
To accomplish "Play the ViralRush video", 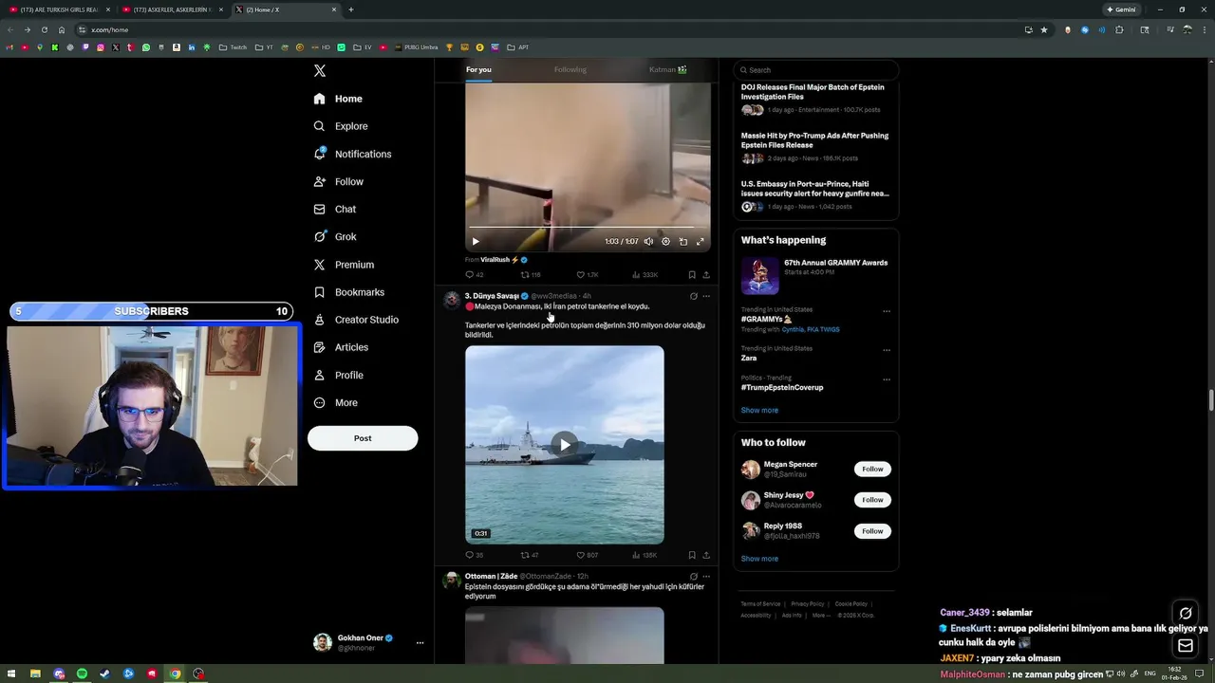I will click(476, 241).
